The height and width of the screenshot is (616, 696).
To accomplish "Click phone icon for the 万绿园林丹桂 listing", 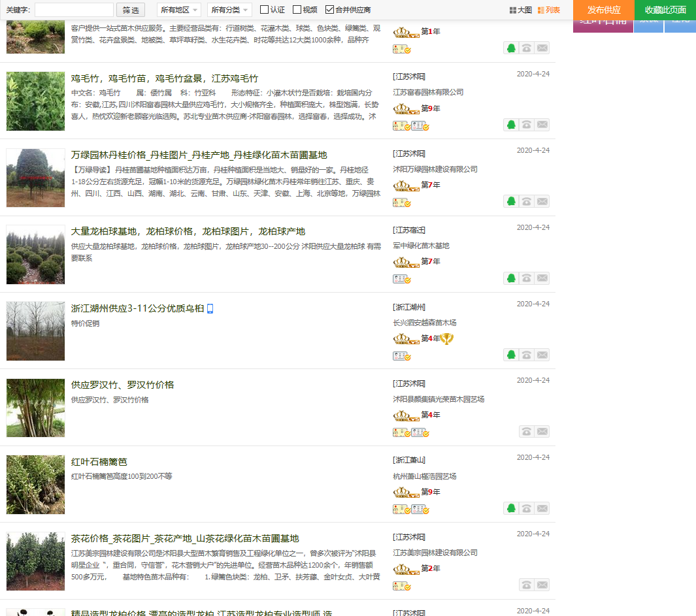I will coord(527,201).
